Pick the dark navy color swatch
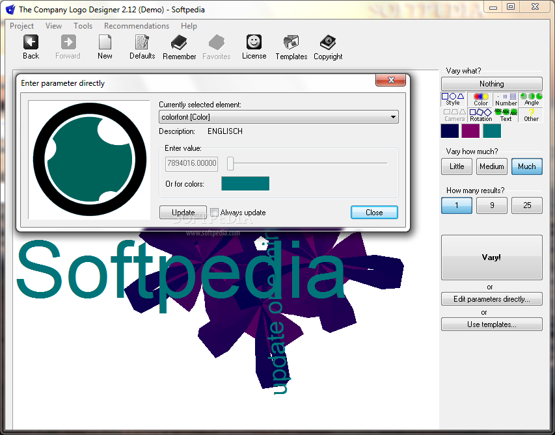555x435 pixels. point(450,131)
